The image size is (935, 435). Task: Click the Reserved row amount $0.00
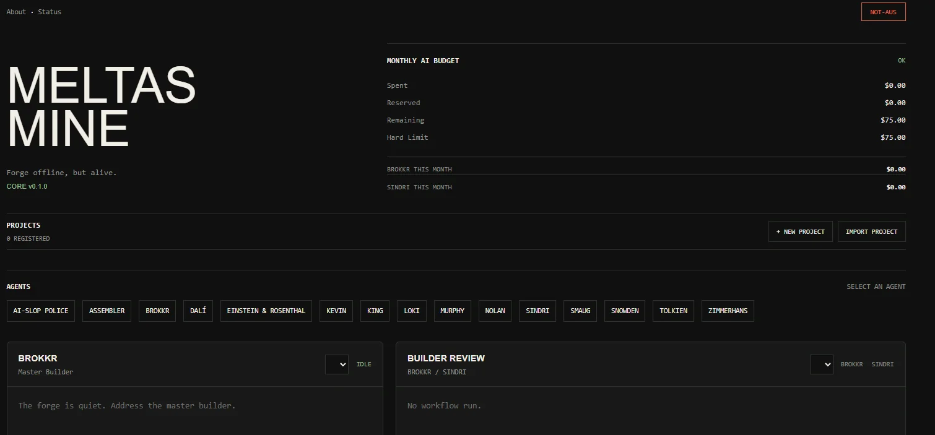click(x=895, y=103)
